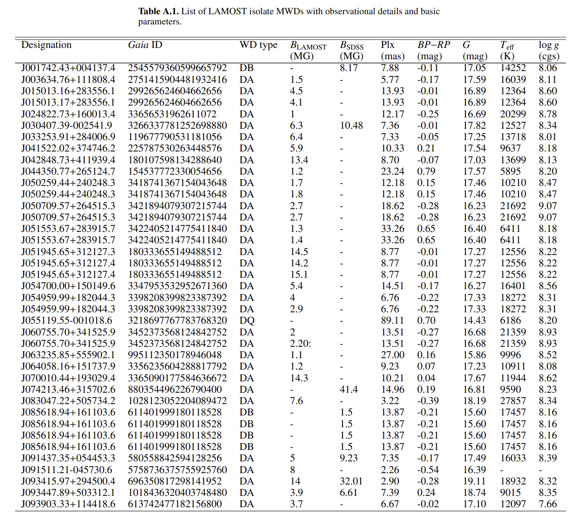Screen dimensions: 580x519
Task: Click the parallax value 89.11
Action: click(x=392, y=320)
